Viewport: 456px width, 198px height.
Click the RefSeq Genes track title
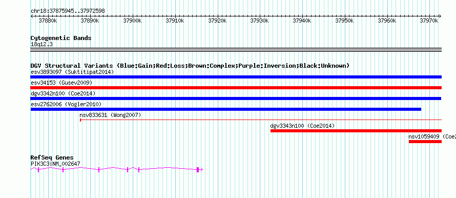(x=52, y=158)
